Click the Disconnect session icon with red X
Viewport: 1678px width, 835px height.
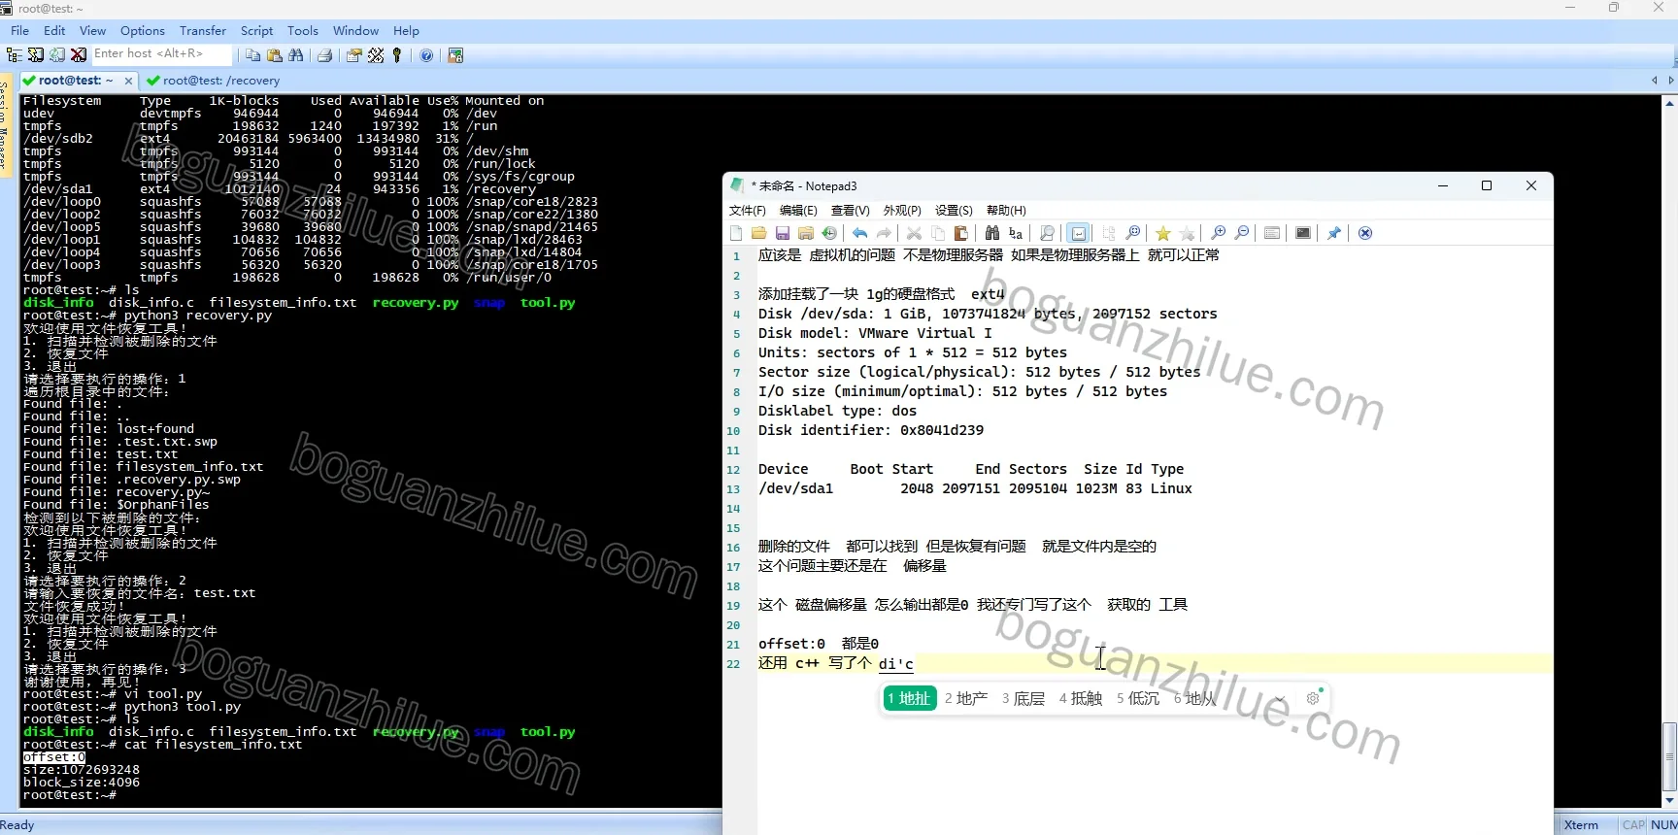click(79, 55)
